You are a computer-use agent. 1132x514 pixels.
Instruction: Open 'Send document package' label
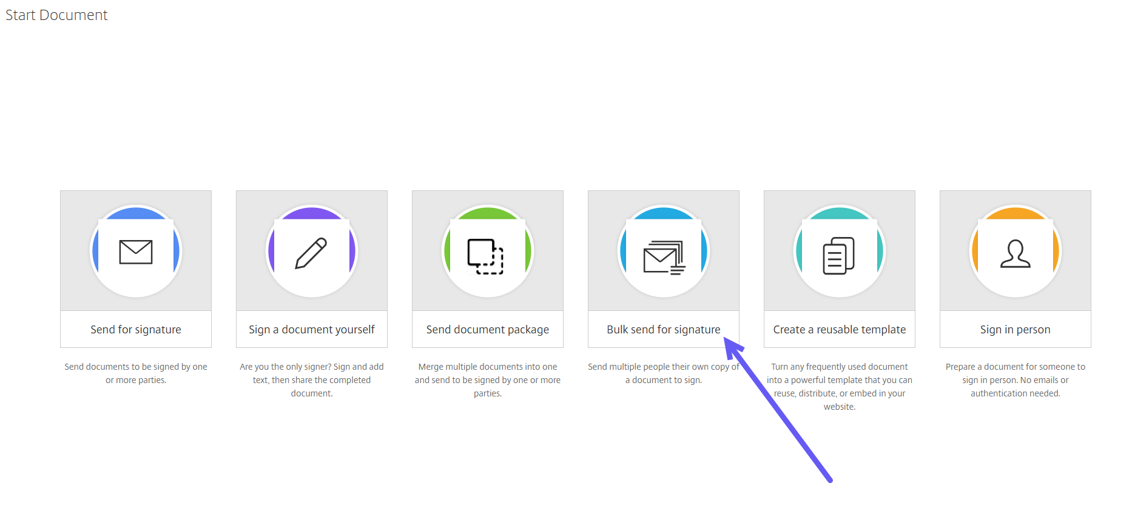[487, 329]
